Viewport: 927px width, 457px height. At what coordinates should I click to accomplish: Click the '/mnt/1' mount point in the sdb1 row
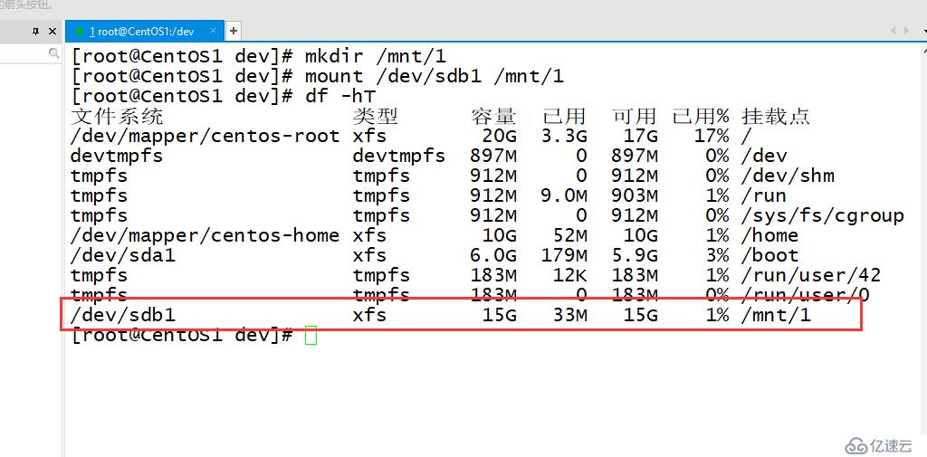pos(776,315)
